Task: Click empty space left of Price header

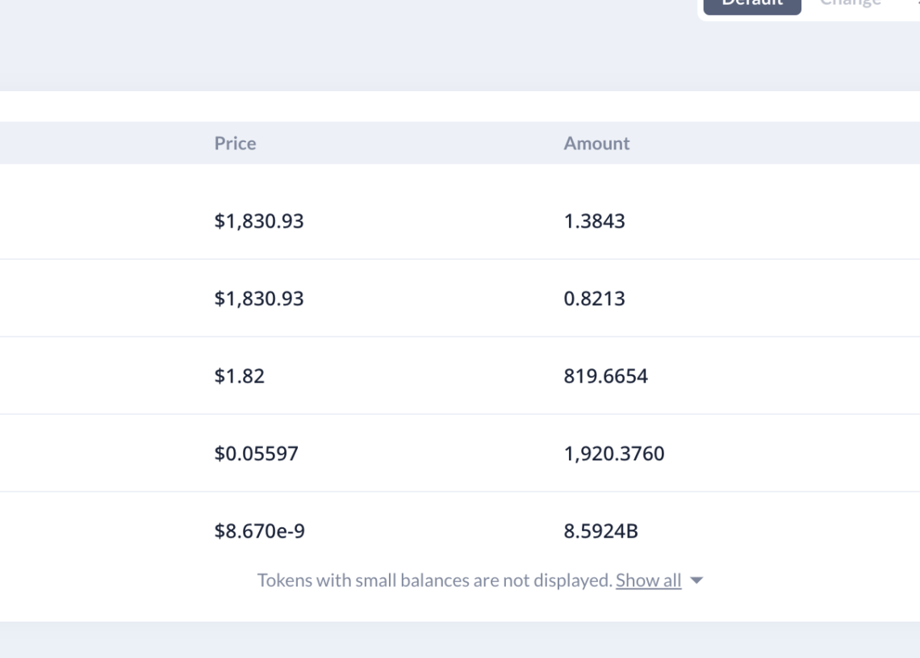Action: 97,143
